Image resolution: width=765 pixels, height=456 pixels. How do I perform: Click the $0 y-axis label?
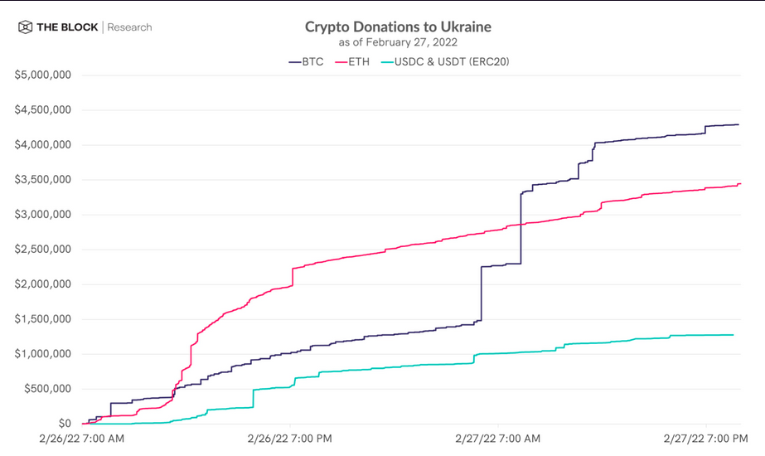click(65, 423)
